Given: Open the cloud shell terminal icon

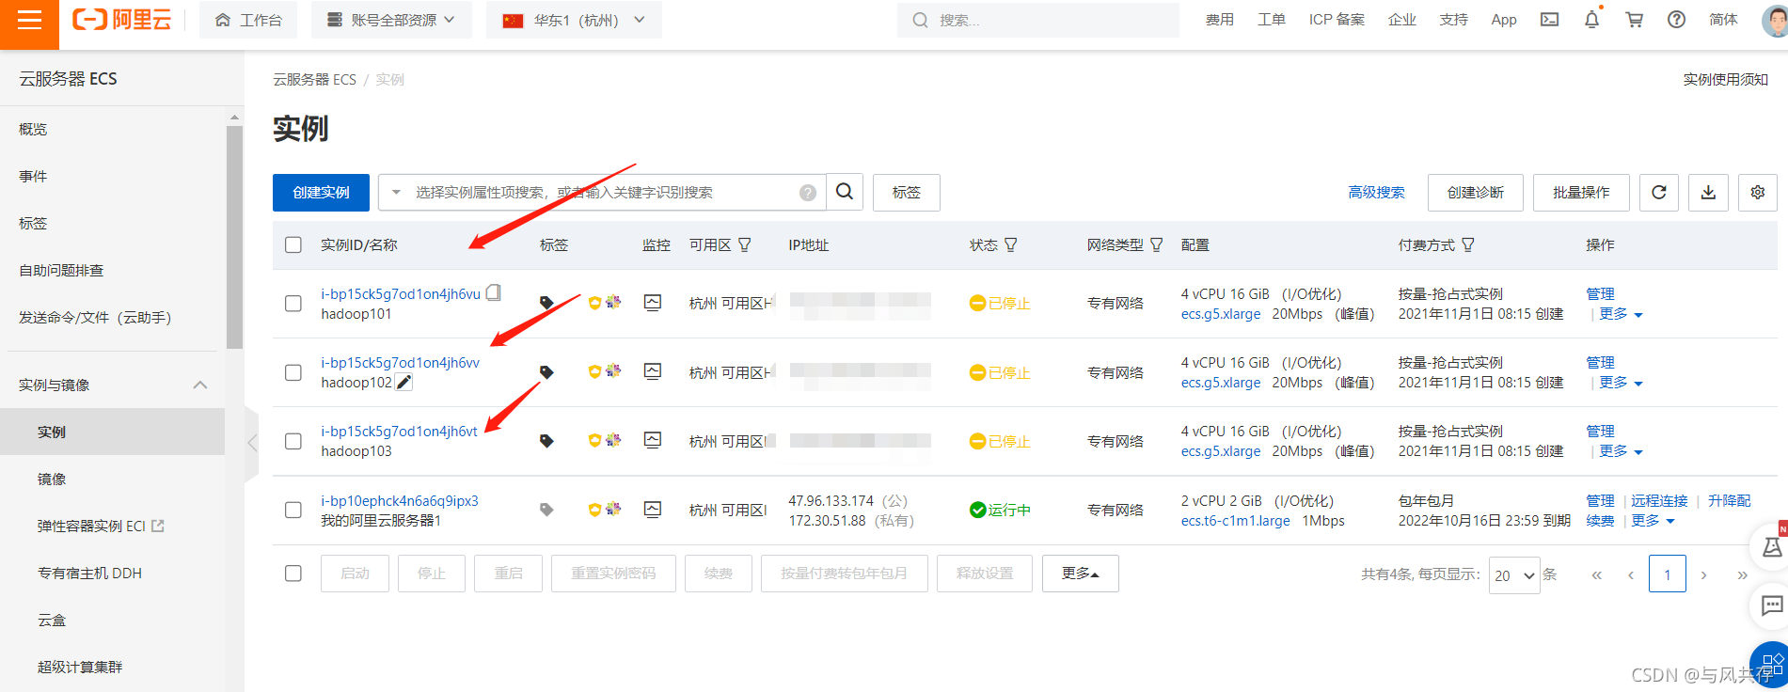Looking at the screenshot, I should tap(1549, 20).
